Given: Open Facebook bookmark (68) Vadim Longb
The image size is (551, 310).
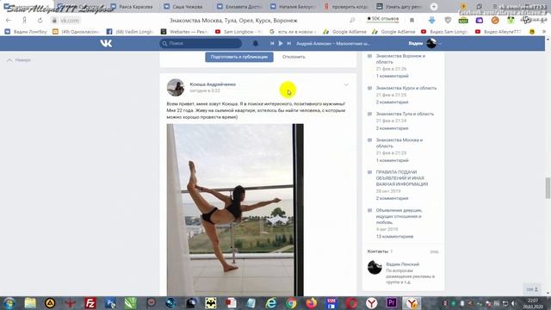Looking at the screenshot, I should coord(130,32).
